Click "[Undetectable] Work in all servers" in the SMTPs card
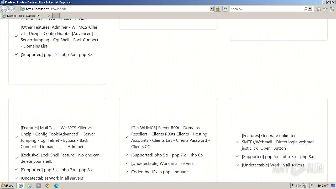This screenshot has width=336, height=189. [273, 165]
